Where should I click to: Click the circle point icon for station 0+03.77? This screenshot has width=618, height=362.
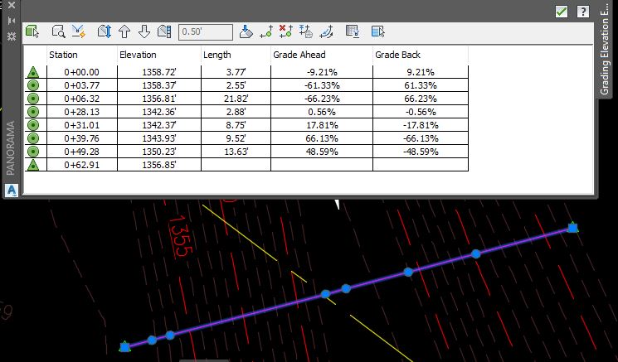click(x=33, y=85)
